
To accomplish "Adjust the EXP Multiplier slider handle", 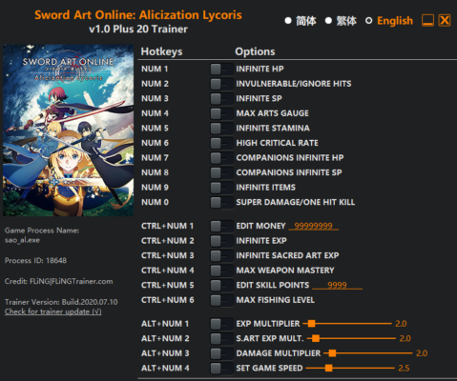I will 311,324.
